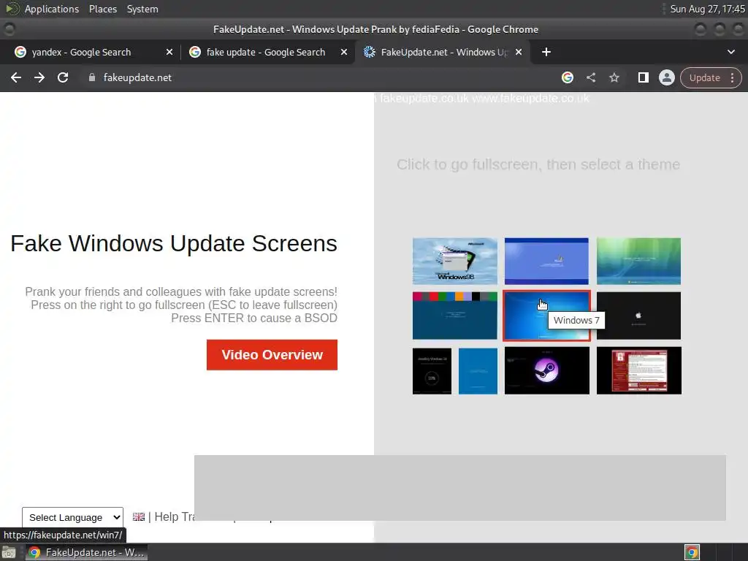Pick the Steam logo theme thumbnail
Viewport: 748px width, 561px height.
546,370
